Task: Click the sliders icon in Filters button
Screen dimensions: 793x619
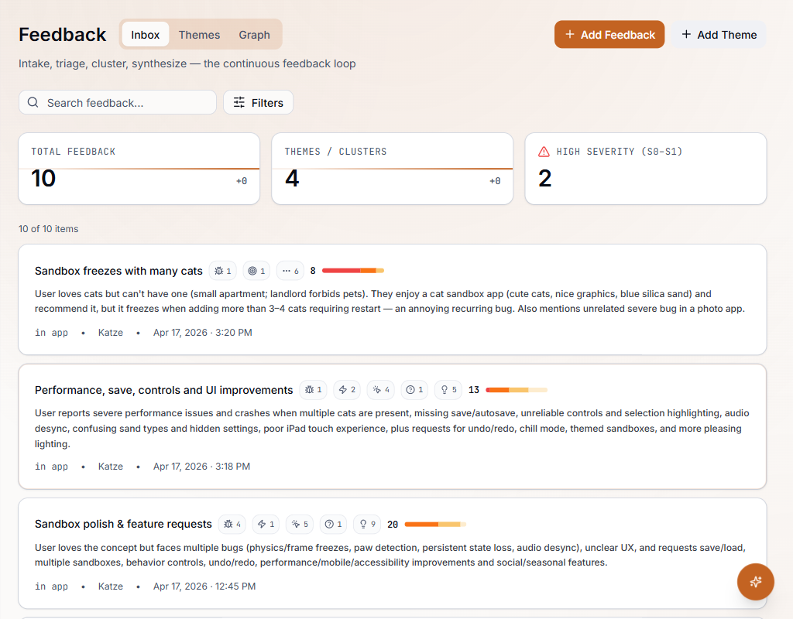Action: (x=239, y=103)
